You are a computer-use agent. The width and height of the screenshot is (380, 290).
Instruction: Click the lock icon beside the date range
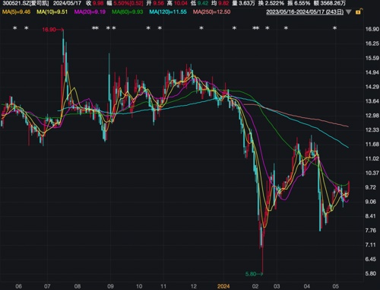pyautogui.click(x=359, y=11)
